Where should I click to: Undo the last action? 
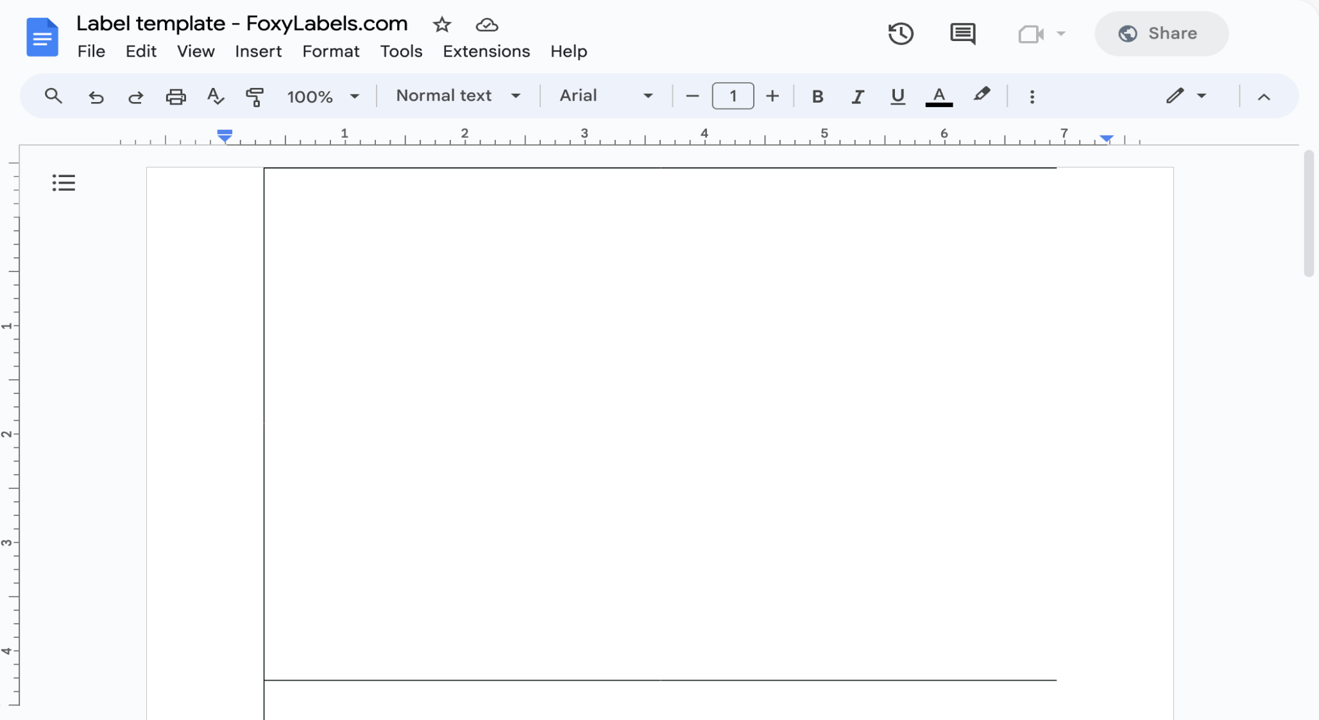(96, 97)
